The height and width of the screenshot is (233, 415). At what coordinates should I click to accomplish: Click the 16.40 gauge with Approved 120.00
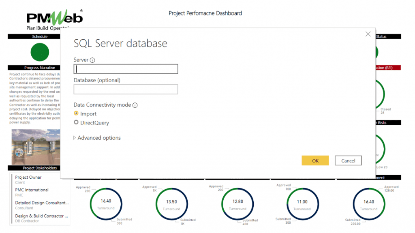(369, 204)
